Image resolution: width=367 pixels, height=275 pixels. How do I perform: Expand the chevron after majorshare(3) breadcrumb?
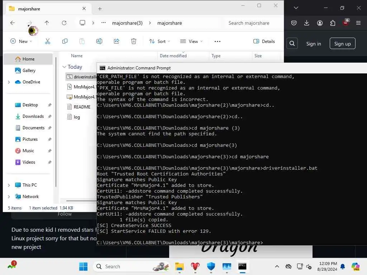[x=150, y=23]
